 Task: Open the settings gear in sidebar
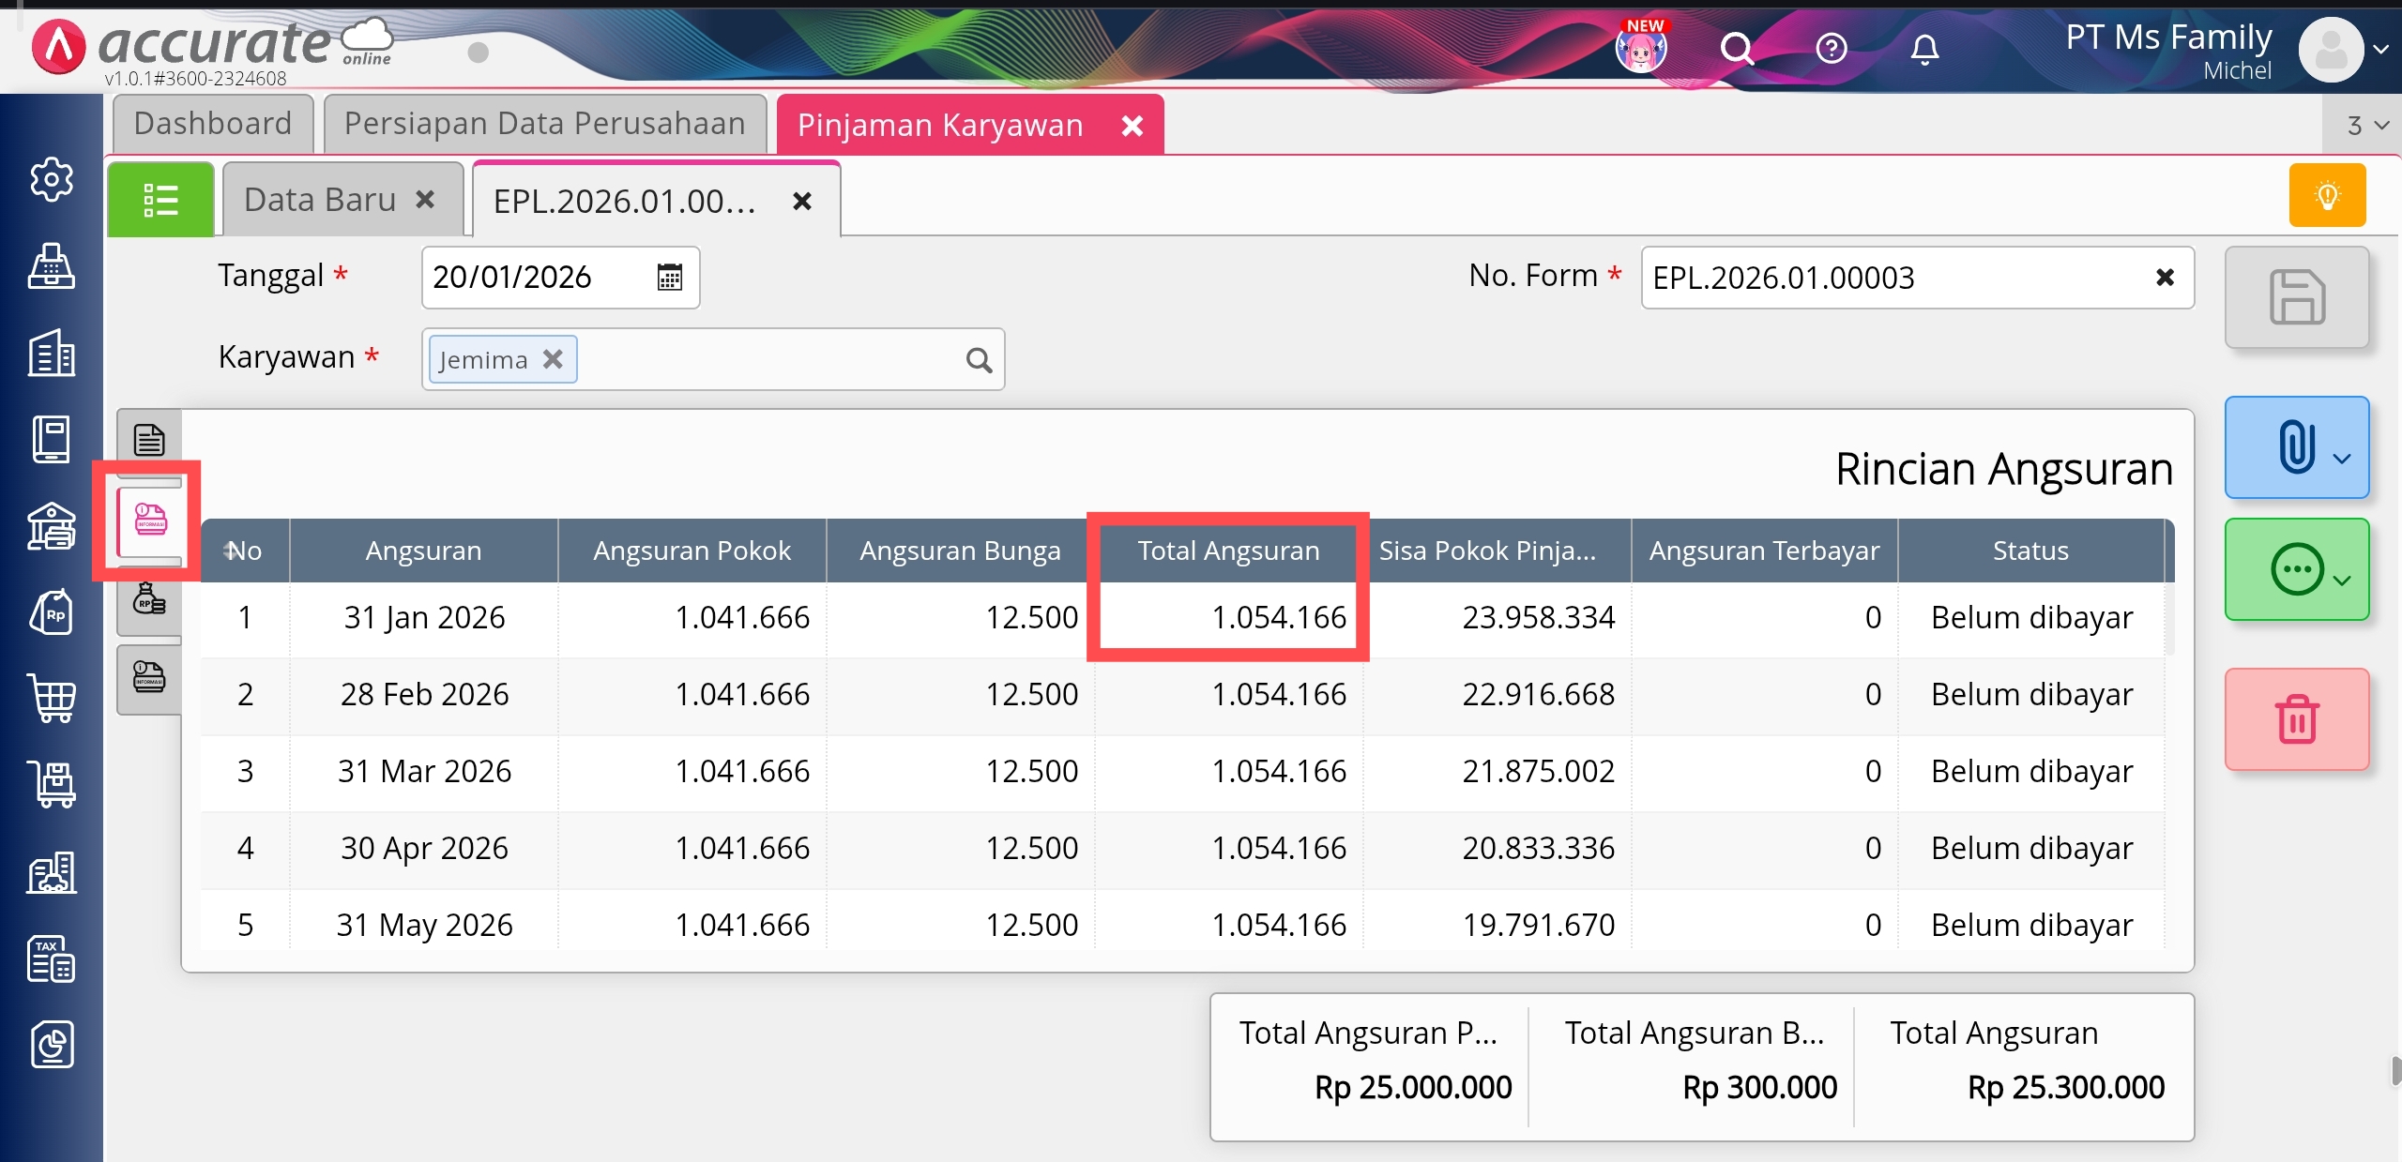[53, 179]
